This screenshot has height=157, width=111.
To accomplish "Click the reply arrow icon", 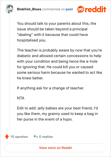I will click(x=36, y=136).
